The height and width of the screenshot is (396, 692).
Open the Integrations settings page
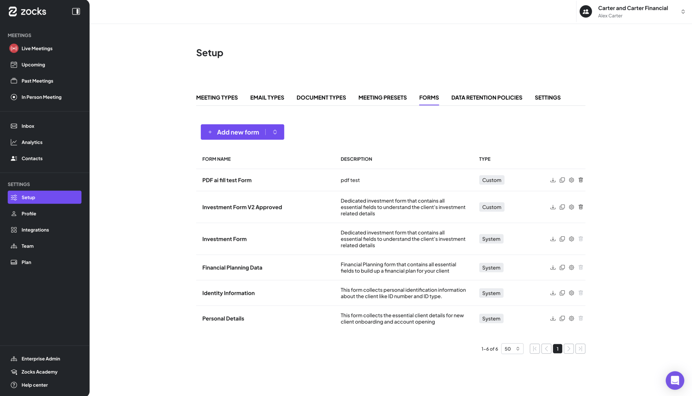tap(35, 230)
